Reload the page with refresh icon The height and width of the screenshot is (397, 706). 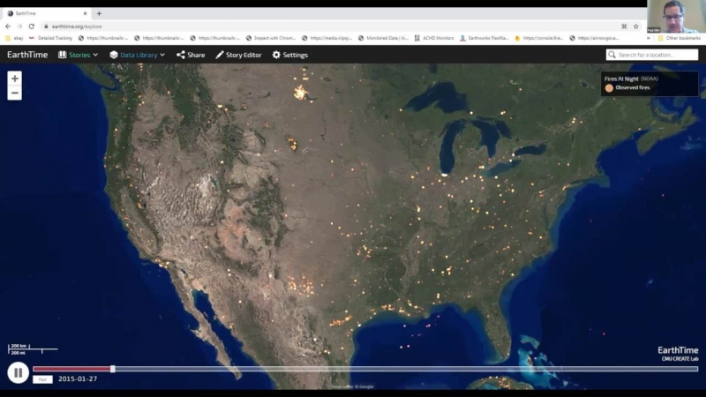point(32,26)
